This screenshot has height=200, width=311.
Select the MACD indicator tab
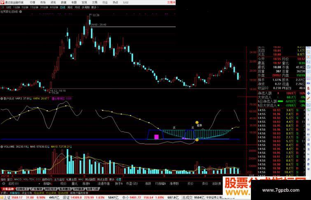point(18,179)
